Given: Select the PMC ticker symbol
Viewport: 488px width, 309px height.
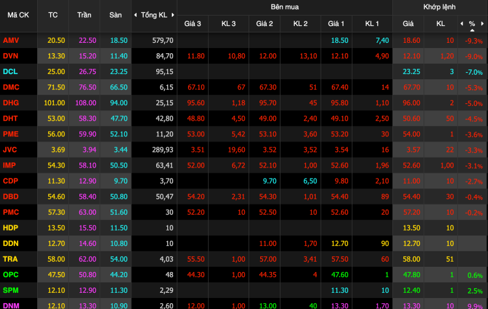Looking at the screenshot, I should coord(11,212).
